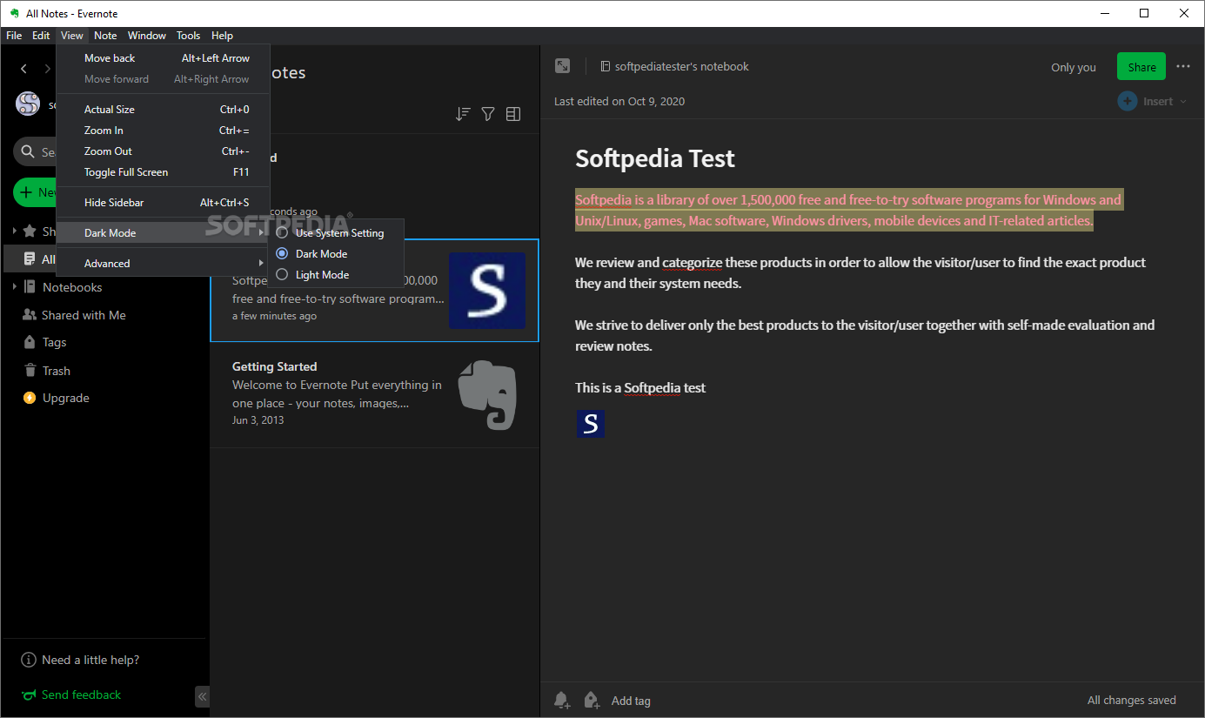
Task: Click the notebook icon beside softpediatester's notebook
Action: [605, 66]
